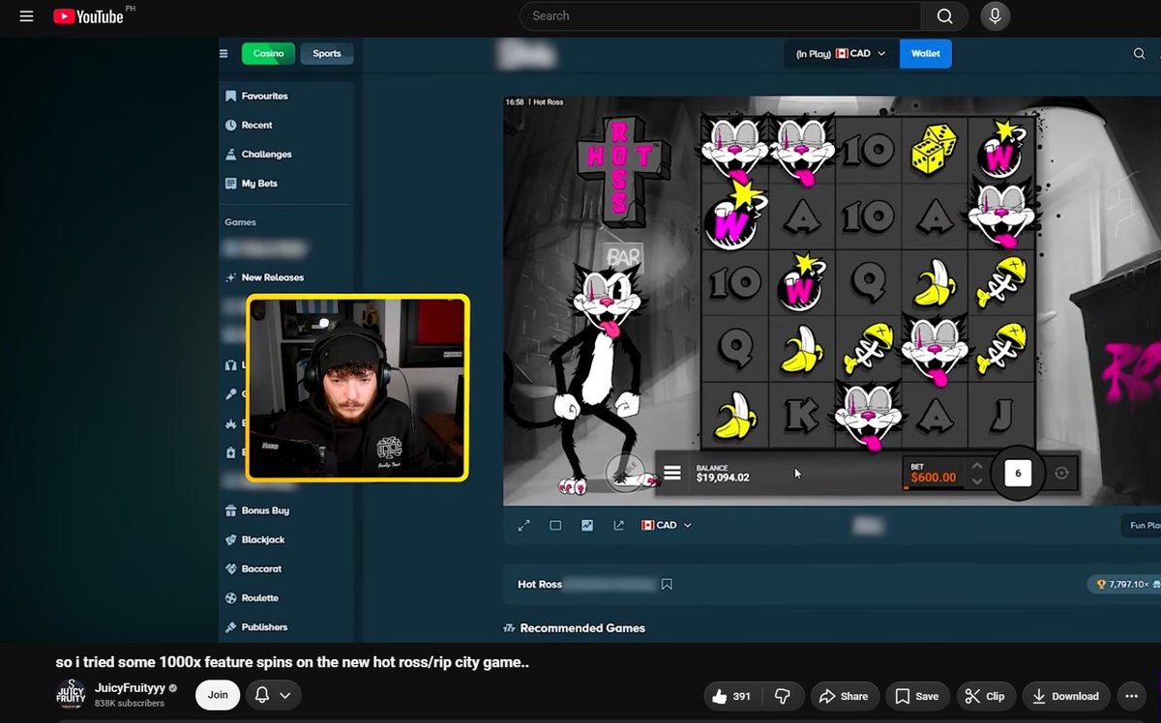Expand the CAD currency dropdown under game
This screenshot has width=1161, height=723.
tap(667, 525)
